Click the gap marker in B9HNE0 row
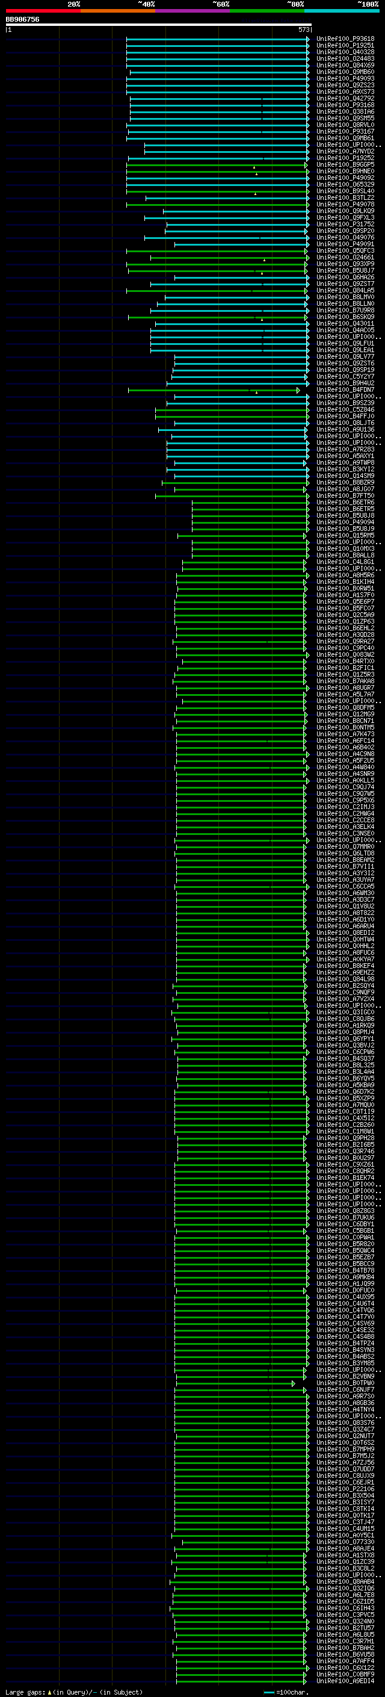This screenshot has width=385, height=1697. [257, 174]
